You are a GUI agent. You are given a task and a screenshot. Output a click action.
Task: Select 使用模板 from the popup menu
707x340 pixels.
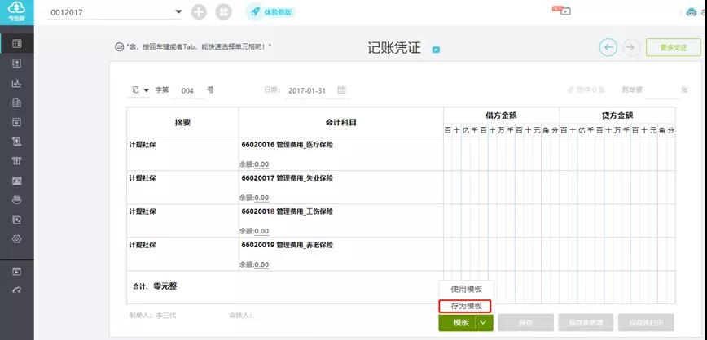(466, 289)
